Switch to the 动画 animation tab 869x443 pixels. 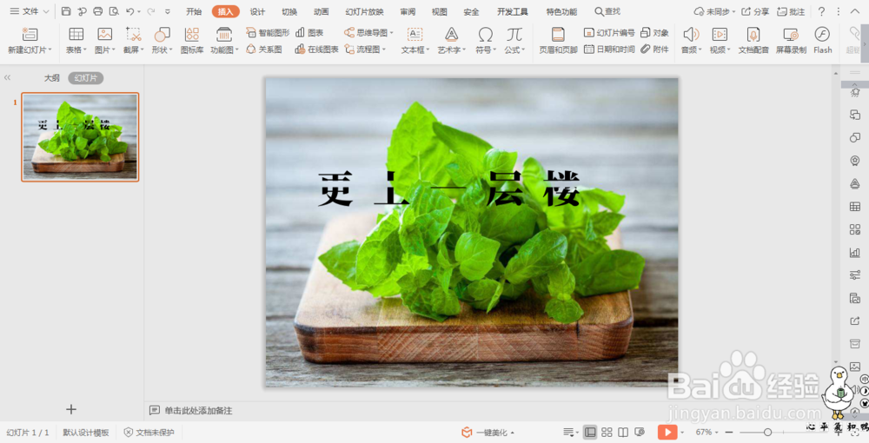coord(321,11)
